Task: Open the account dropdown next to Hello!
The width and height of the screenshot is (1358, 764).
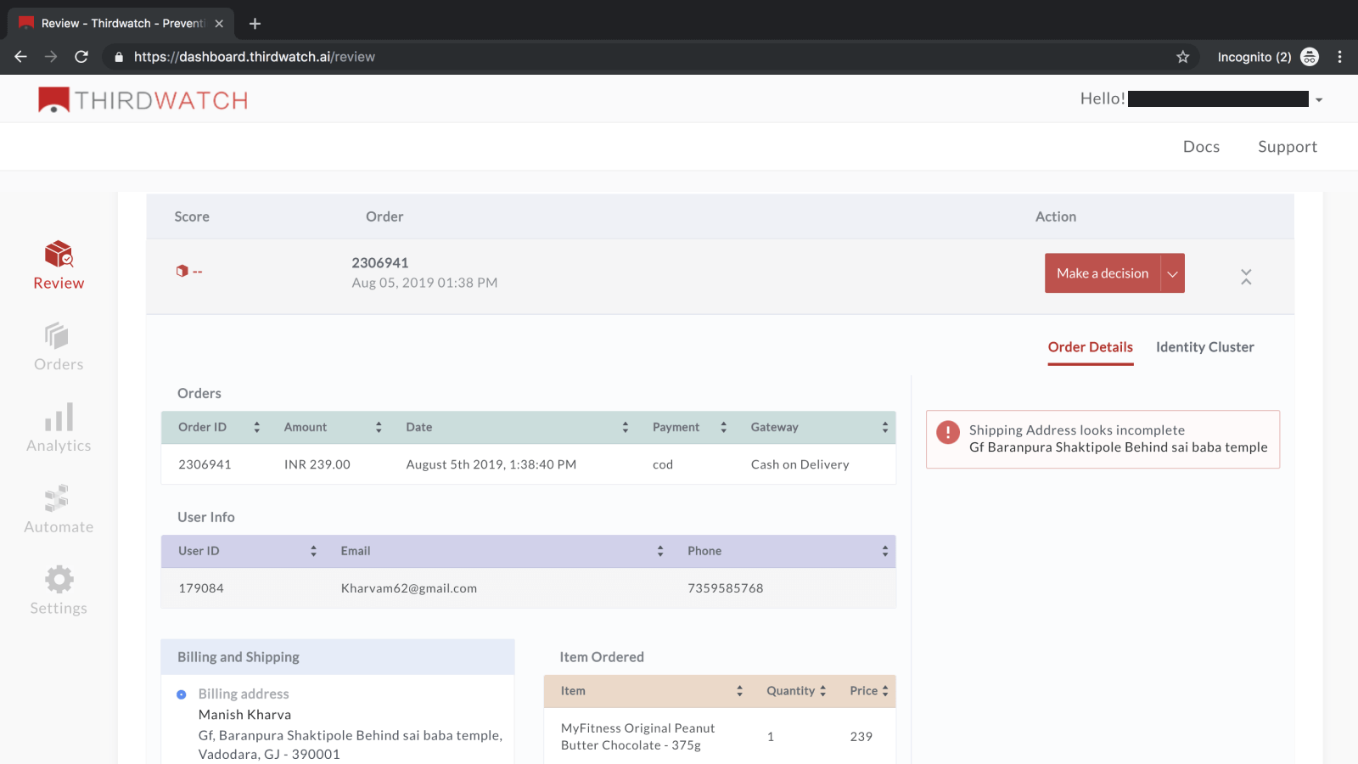Action: click(x=1321, y=98)
